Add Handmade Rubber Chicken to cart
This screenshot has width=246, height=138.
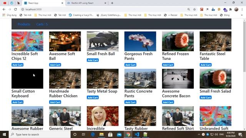coord(55,102)
